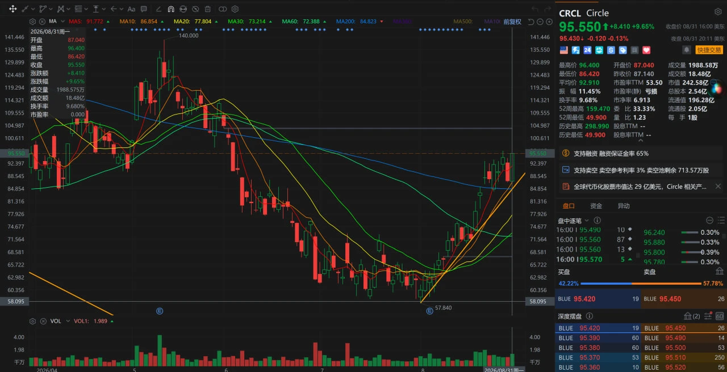This screenshot has height=372, width=727.
Task: Toggle the 60-level depth icon
Action: click(x=720, y=316)
